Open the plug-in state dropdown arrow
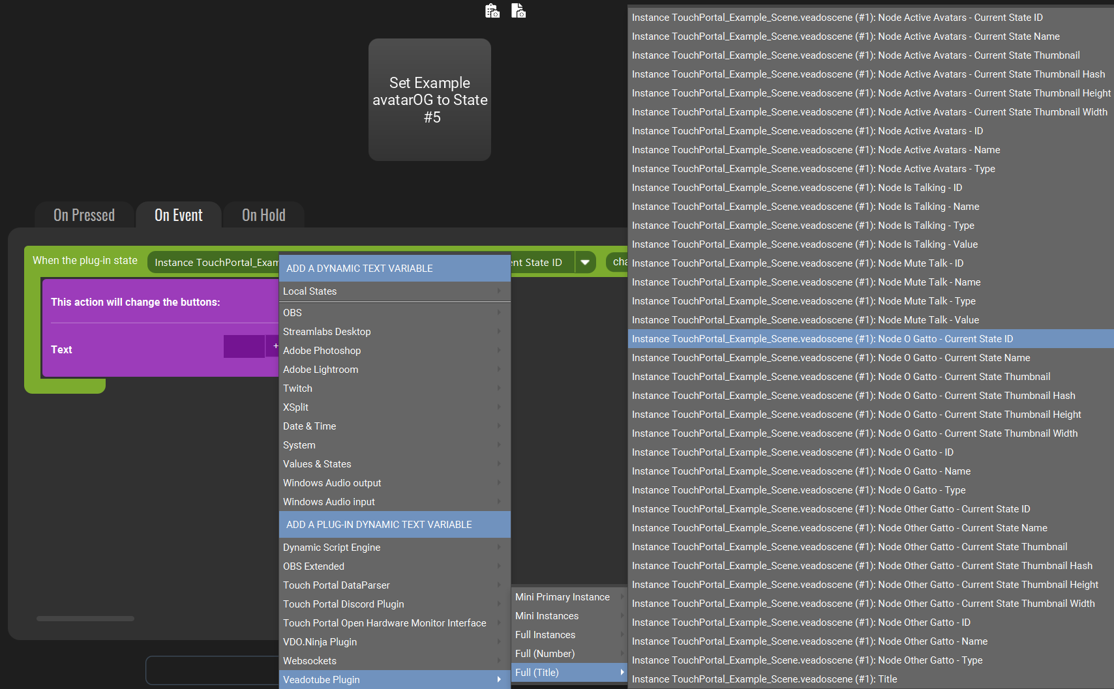The height and width of the screenshot is (689, 1114). click(x=585, y=262)
